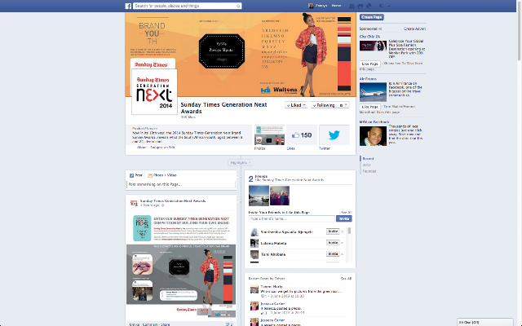The image size is (522, 326).
Task: Click the profile picture in top bar
Action: click(x=311, y=6)
